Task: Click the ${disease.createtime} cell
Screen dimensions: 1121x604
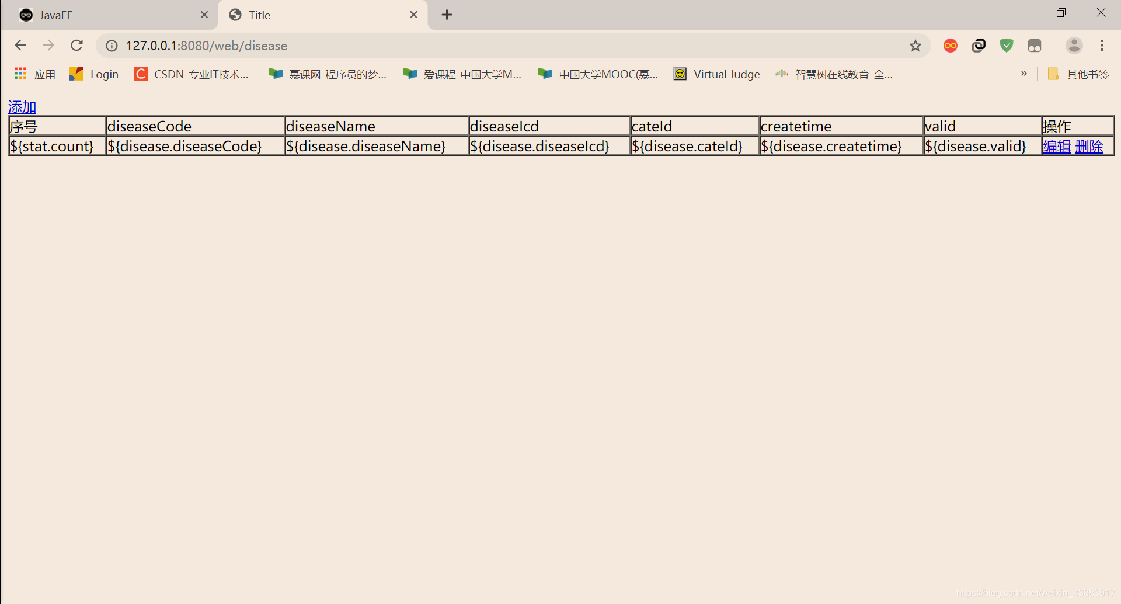Action: pyautogui.click(x=841, y=146)
